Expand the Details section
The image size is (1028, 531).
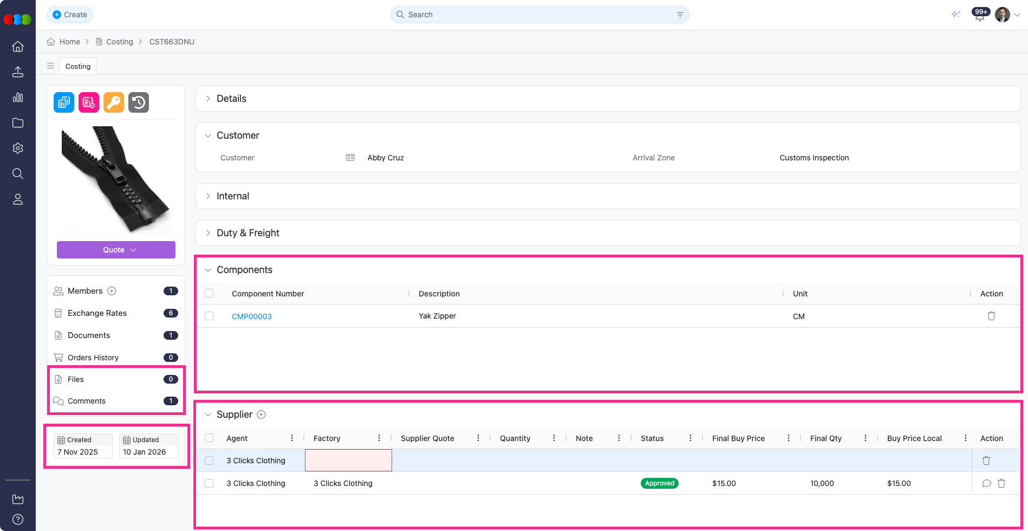[231, 99]
